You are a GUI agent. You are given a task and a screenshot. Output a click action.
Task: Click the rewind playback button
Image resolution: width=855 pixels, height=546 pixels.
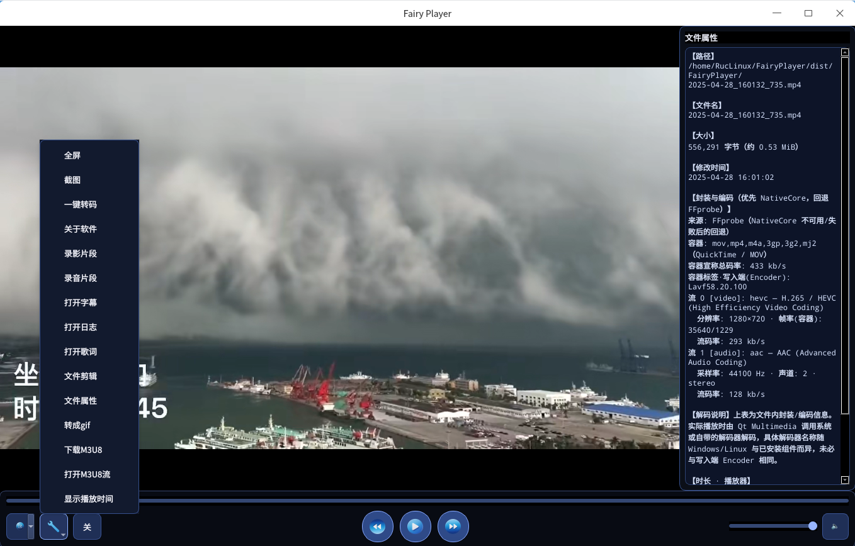point(378,526)
